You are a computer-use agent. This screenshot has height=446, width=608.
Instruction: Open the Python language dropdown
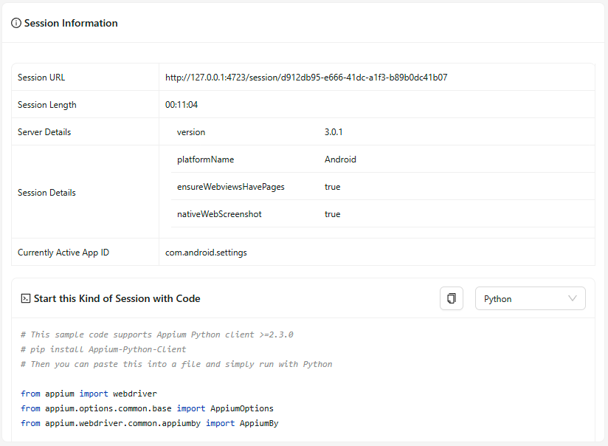(530, 298)
